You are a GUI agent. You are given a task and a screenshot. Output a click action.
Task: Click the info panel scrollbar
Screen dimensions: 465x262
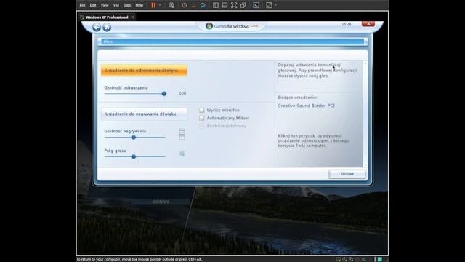click(365, 114)
